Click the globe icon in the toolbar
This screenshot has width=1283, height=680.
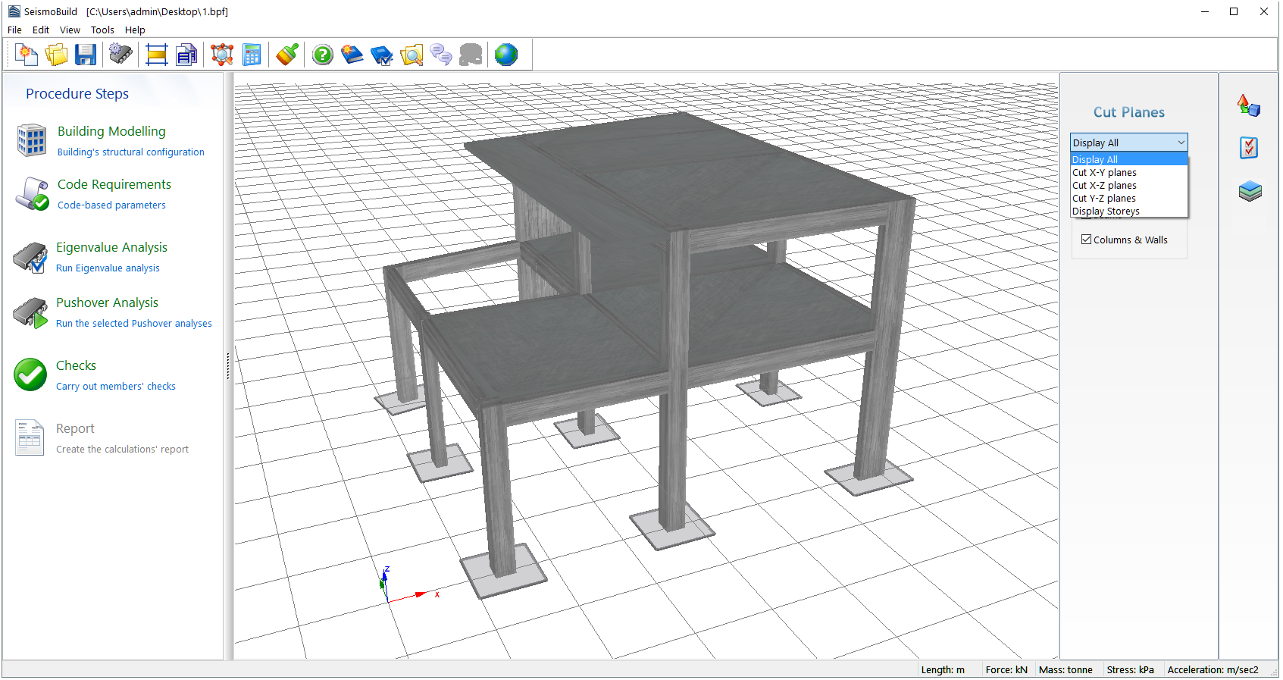(505, 55)
